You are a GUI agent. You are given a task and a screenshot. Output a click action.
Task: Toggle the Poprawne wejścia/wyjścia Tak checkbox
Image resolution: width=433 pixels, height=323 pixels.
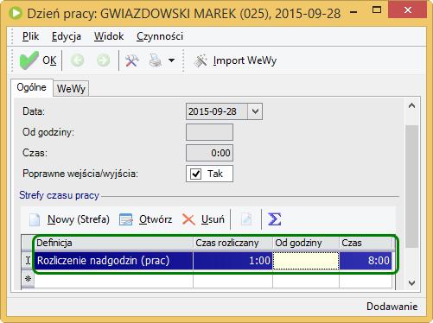[196, 174]
